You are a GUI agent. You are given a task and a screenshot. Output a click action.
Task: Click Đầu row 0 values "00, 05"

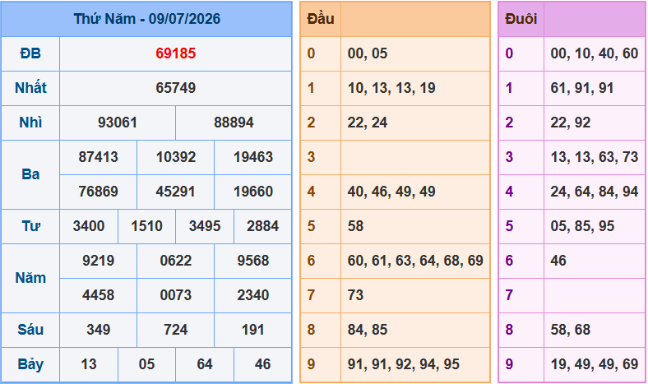[x=368, y=53]
